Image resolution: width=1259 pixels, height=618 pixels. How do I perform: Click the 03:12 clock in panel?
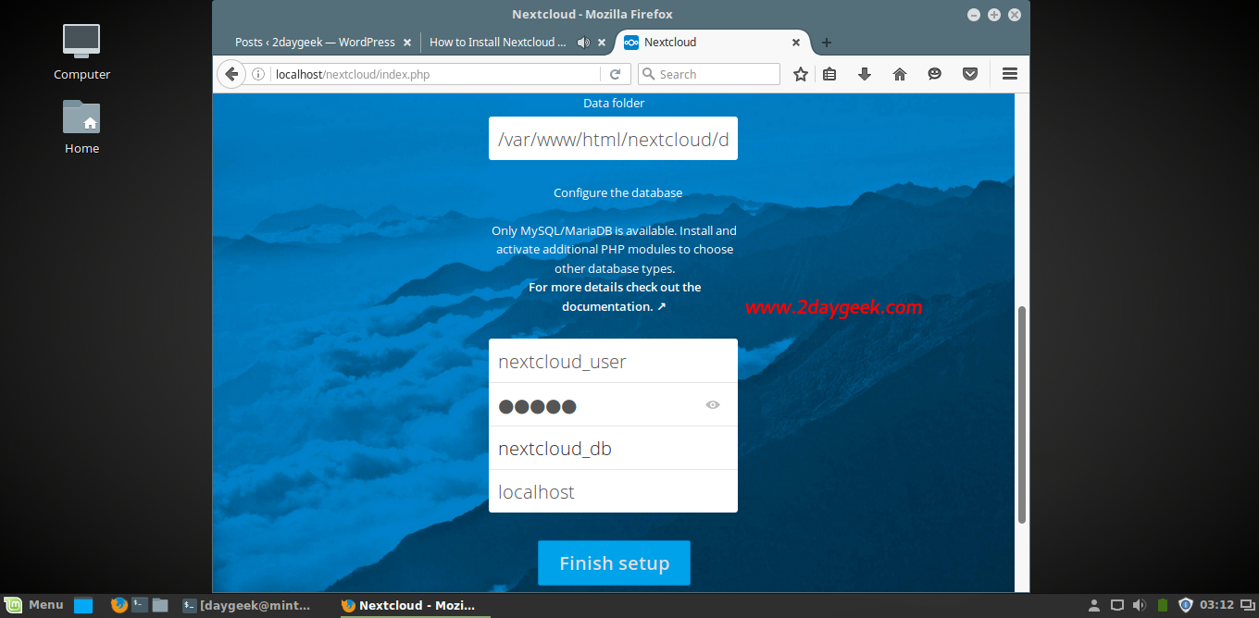(x=1216, y=605)
